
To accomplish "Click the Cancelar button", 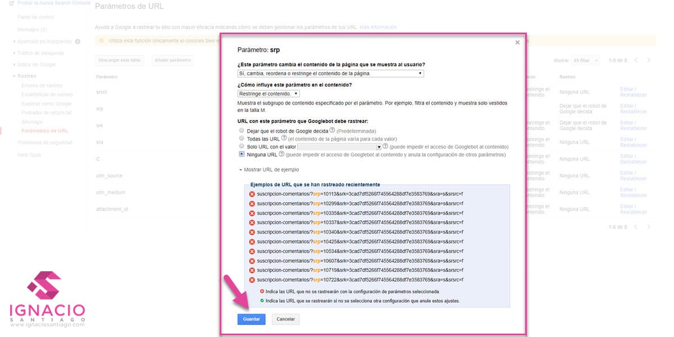I will click(x=286, y=319).
